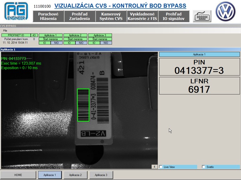This screenshot has height=180, width=241.
Task: Click PIN value 0413377=3
Action: click(x=199, y=71)
